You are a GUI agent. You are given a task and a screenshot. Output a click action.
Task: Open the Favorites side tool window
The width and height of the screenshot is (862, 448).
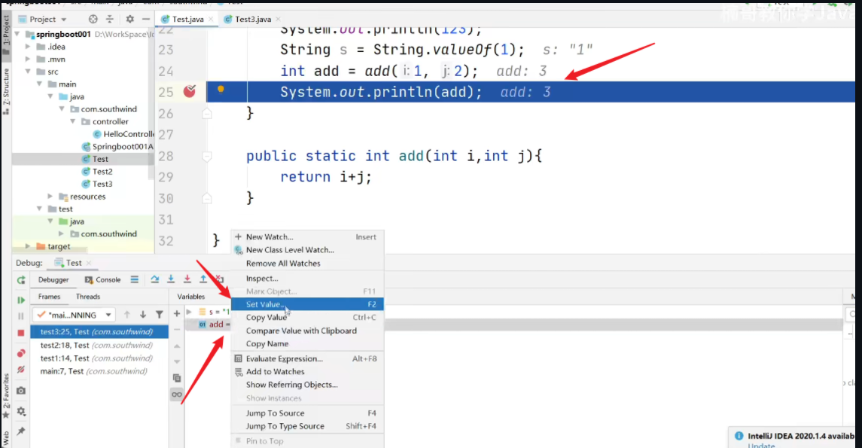coord(6,395)
